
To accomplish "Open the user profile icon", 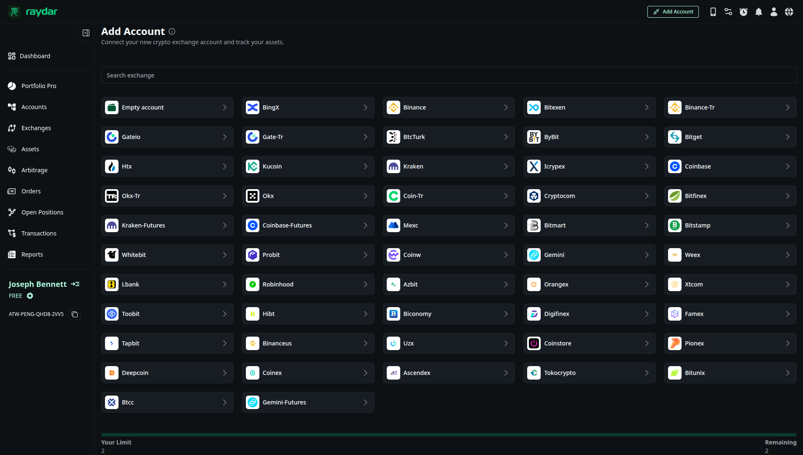I will point(774,12).
